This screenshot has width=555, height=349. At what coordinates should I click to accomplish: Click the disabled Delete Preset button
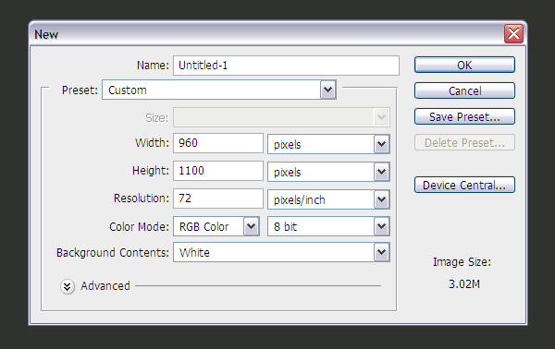click(464, 142)
